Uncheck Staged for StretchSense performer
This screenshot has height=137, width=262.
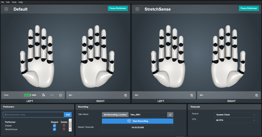point(54,129)
